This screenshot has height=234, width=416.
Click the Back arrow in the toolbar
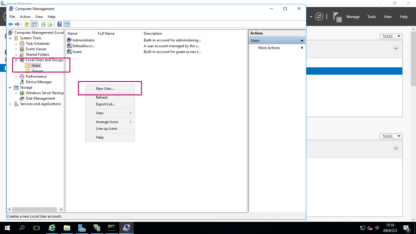[10, 24]
